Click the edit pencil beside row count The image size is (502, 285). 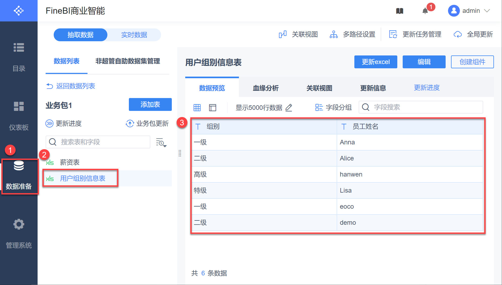click(289, 108)
